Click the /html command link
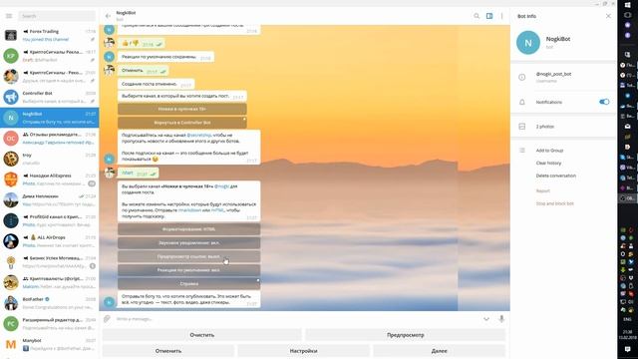Image resolution: width=638 pixels, height=359 pixels. [217, 210]
